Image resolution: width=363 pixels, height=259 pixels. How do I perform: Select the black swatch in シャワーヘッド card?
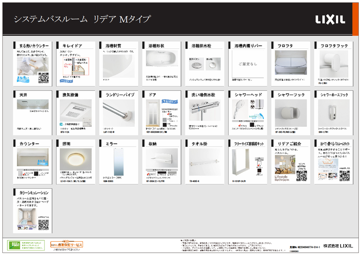pyautogui.click(x=252, y=125)
